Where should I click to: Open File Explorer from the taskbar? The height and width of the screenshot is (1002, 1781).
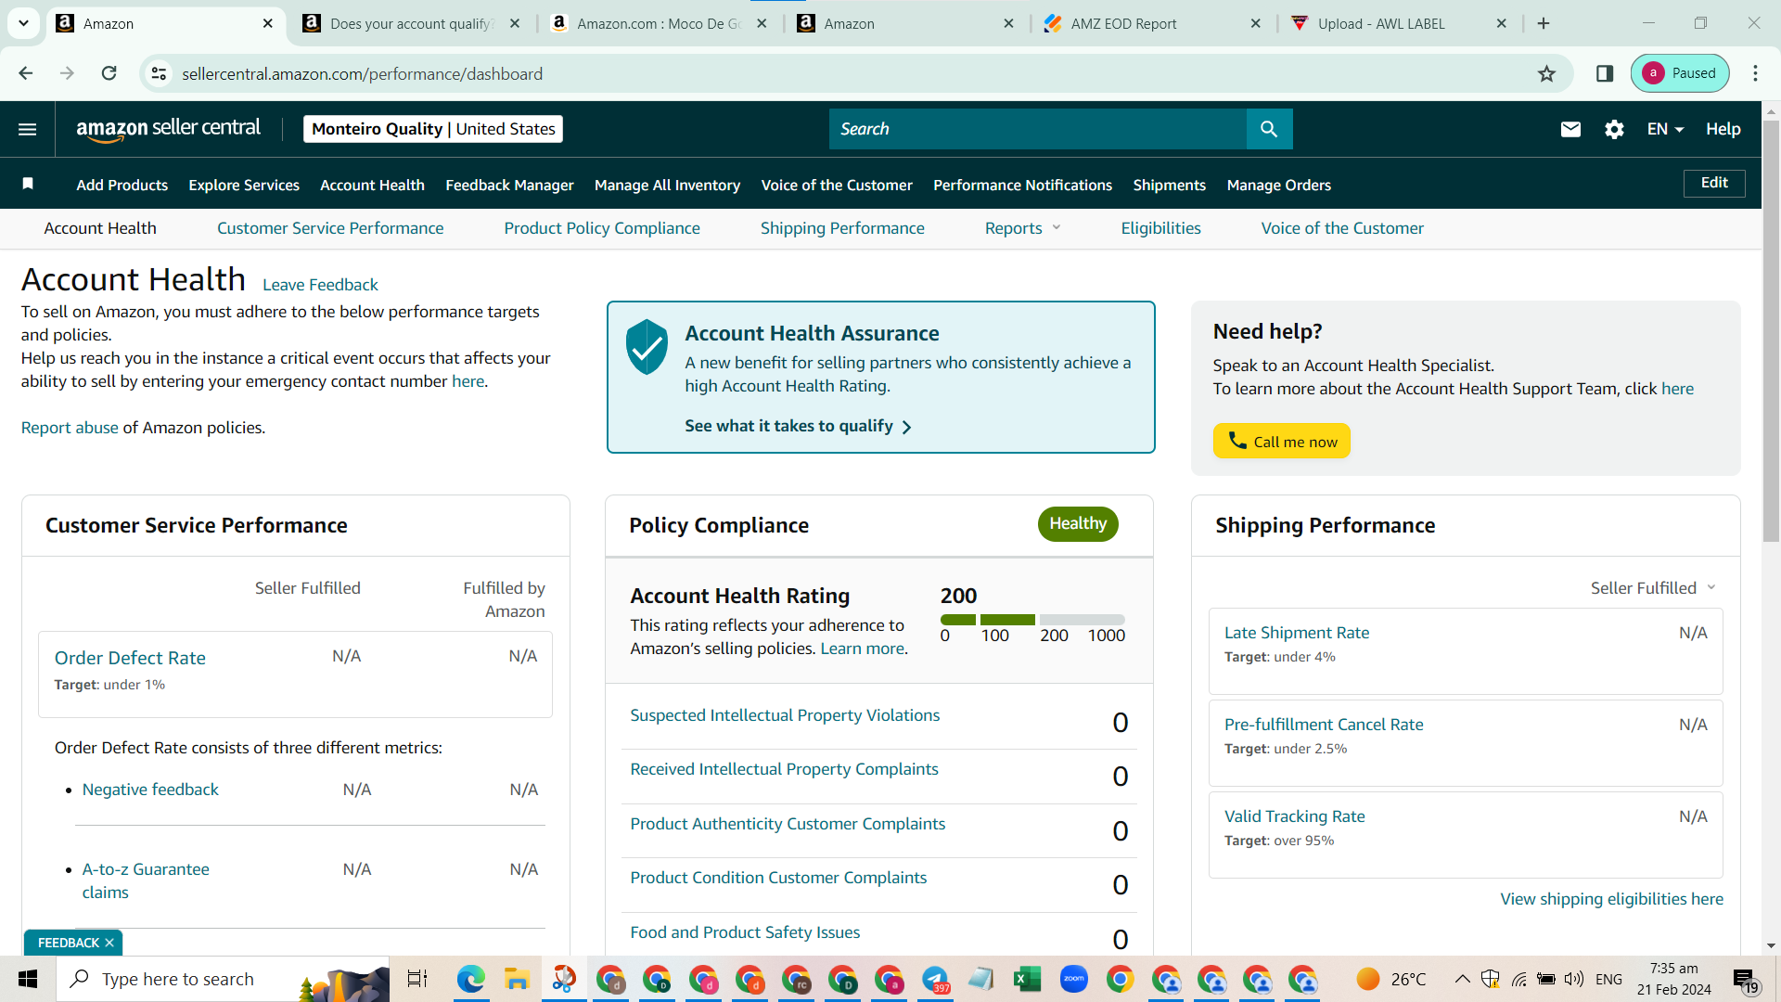pyautogui.click(x=517, y=979)
